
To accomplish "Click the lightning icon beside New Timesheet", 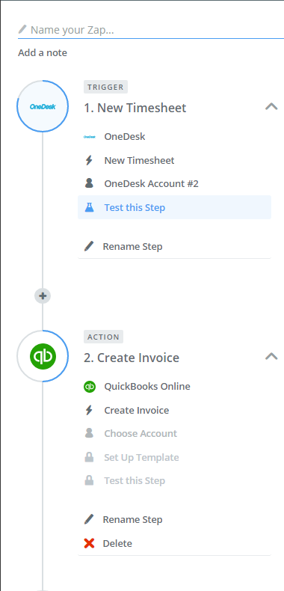I will click(89, 161).
